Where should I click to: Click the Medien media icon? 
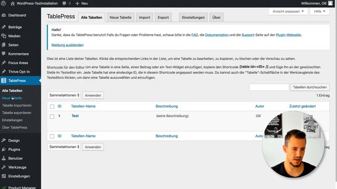[4, 36]
